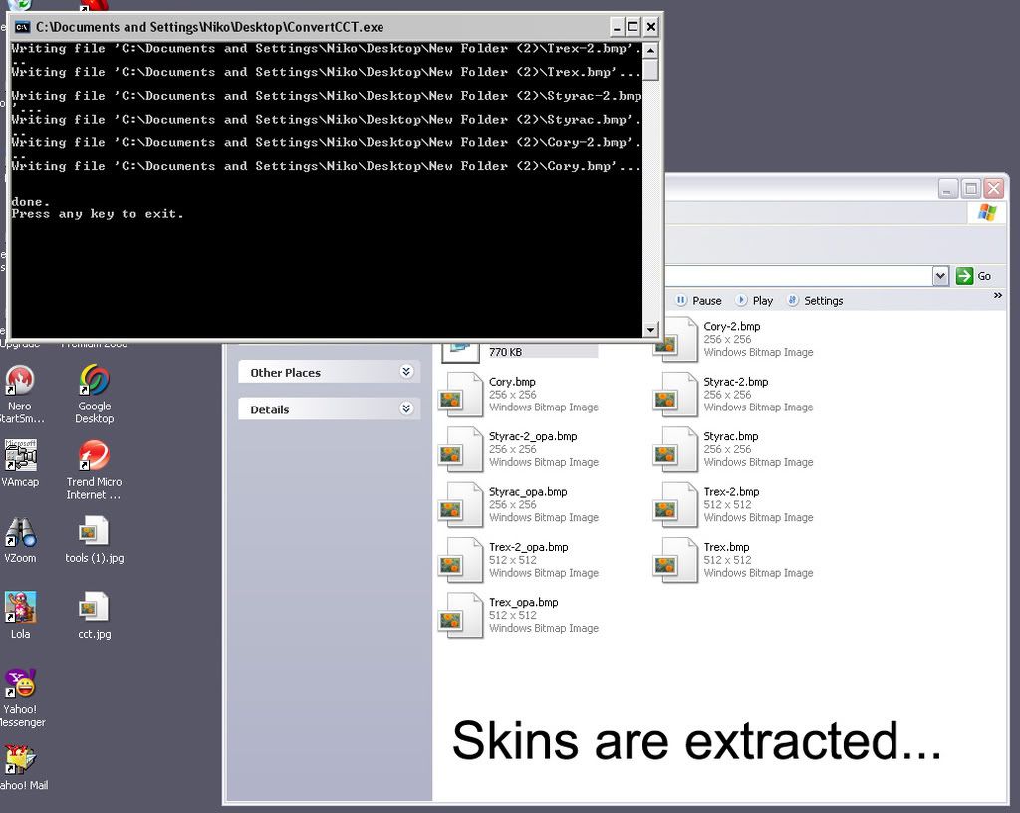Image resolution: width=1020 pixels, height=813 pixels.
Task: Close the ConvertCCT console window
Action: pyautogui.click(x=651, y=27)
